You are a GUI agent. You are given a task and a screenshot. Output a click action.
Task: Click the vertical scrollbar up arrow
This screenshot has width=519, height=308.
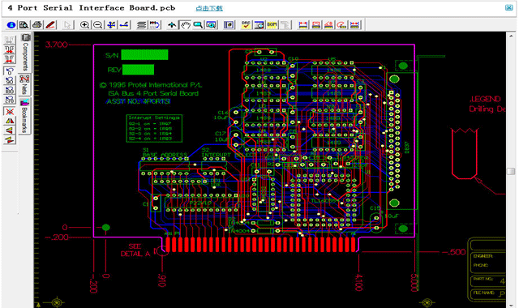(511, 36)
